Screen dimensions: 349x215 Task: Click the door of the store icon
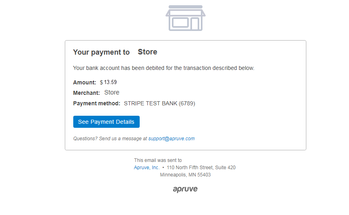(x=195, y=24)
